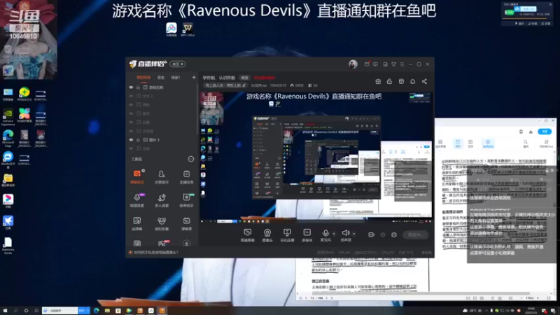
Task: Select the 图片 3 source row
Action: tap(161, 139)
